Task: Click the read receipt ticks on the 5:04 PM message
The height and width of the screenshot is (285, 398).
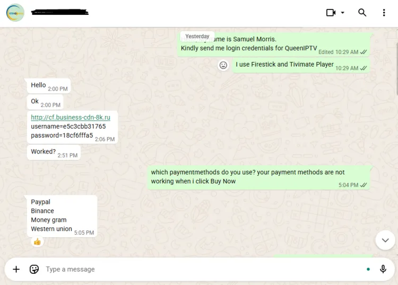Action: pos(364,185)
